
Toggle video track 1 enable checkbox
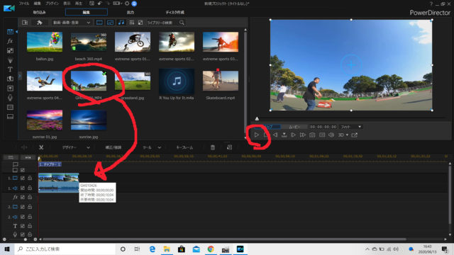(x=23, y=178)
